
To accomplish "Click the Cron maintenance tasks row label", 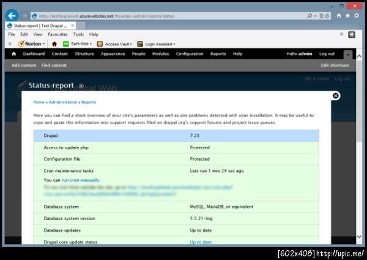I will (x=69, y=171).
